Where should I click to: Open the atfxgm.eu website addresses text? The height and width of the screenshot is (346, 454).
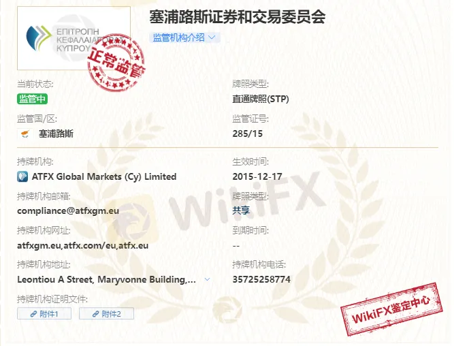point(82,245)
